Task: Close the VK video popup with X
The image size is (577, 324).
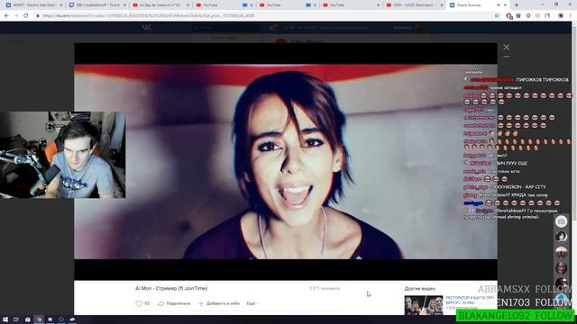Action: pos(507,47)
